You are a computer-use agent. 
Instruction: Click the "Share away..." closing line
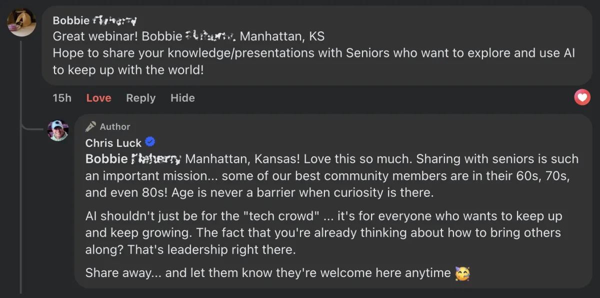click(x=268, y=273)
